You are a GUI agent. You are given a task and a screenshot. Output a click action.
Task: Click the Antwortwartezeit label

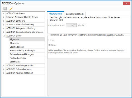[x=56, y=25]
